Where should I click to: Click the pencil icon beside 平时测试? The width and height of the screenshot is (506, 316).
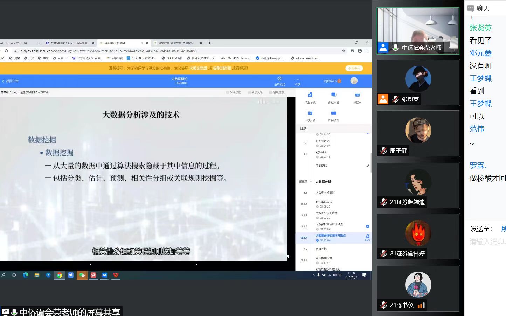(x=367, y=166)
